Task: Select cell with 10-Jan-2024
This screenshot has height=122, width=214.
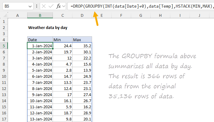Action: [40, 101]
